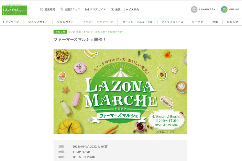Open the ショップガイド tab
The height and width of the screenshot is (161, 242).
click(38, 22)
